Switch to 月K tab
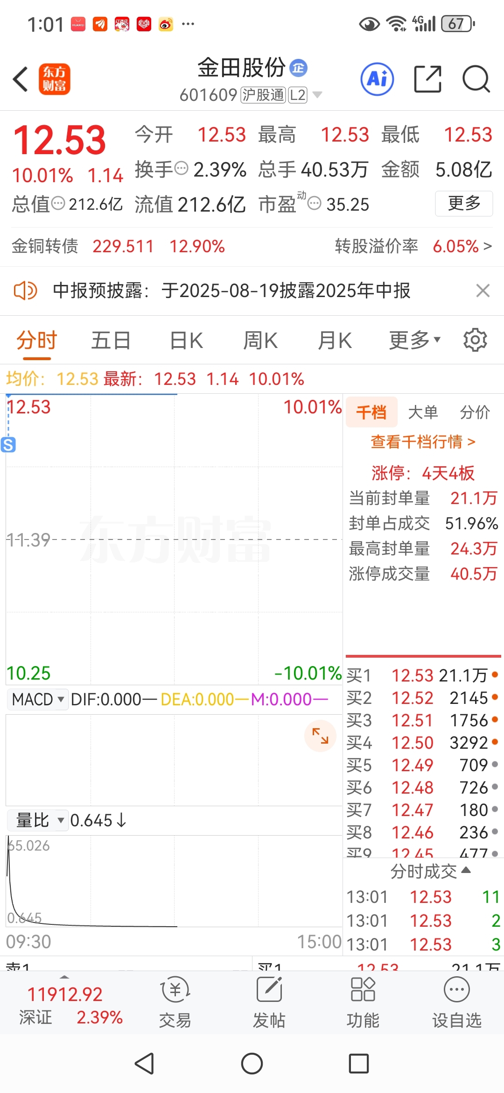 [x=335, y=340]
